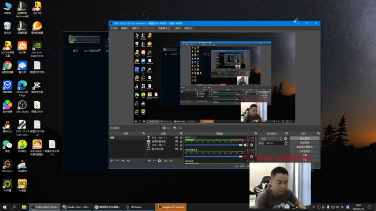The width and height of the screenshot is (376, 211).
Task: Open the 编辑(E) menu in OBS
Action: pyautogui.click(x=125, y=28)
